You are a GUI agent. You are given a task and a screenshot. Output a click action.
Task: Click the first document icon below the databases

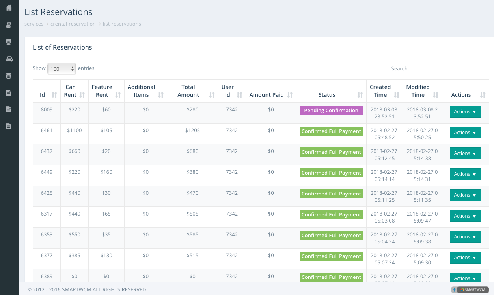pos(9,93)
